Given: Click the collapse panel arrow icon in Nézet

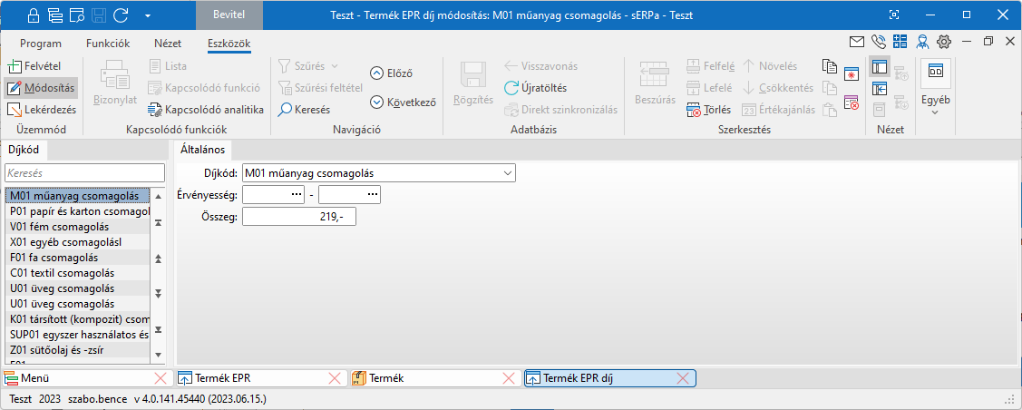Looking at the screenshot, I should 880,88.
